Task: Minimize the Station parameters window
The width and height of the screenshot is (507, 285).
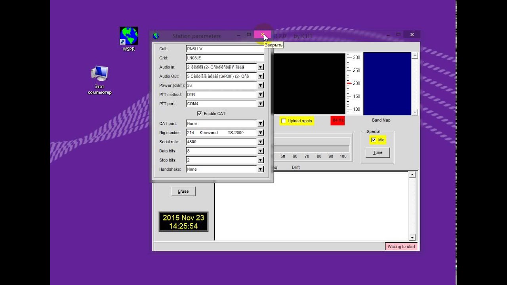Action: coord(238,35)
